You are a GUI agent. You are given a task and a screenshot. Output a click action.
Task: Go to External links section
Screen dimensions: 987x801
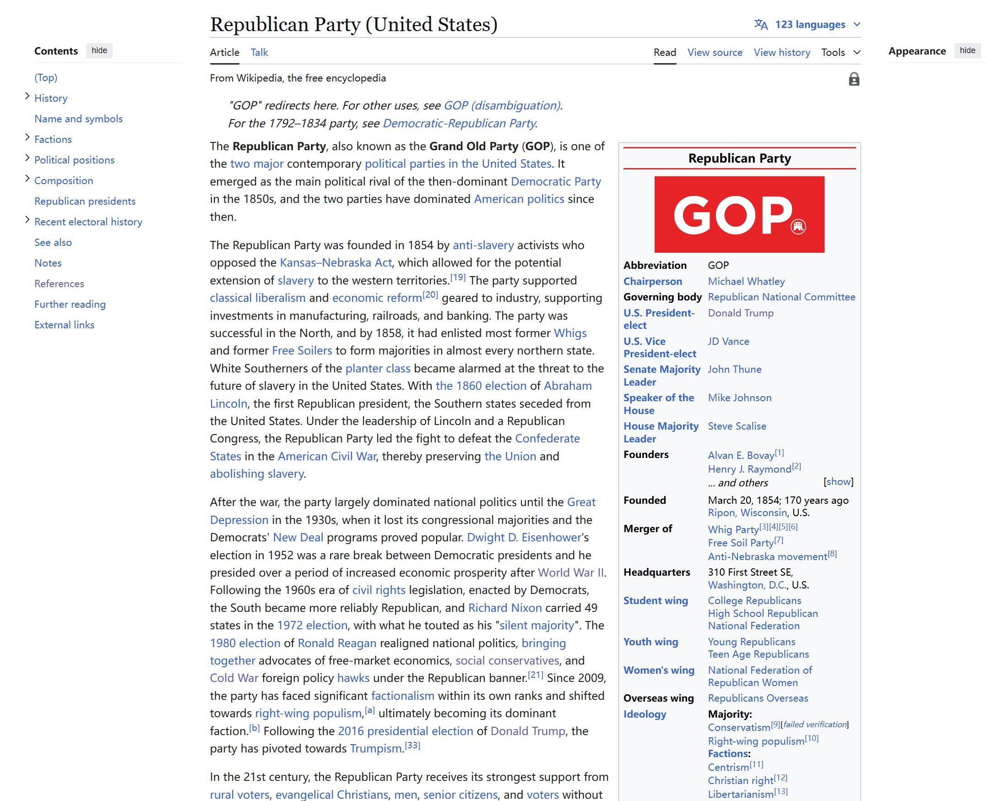[x=64, y=325]
